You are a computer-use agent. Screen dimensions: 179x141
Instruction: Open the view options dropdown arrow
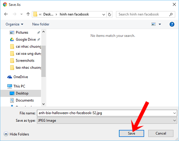pyautogui.click(x=160, y=24)
